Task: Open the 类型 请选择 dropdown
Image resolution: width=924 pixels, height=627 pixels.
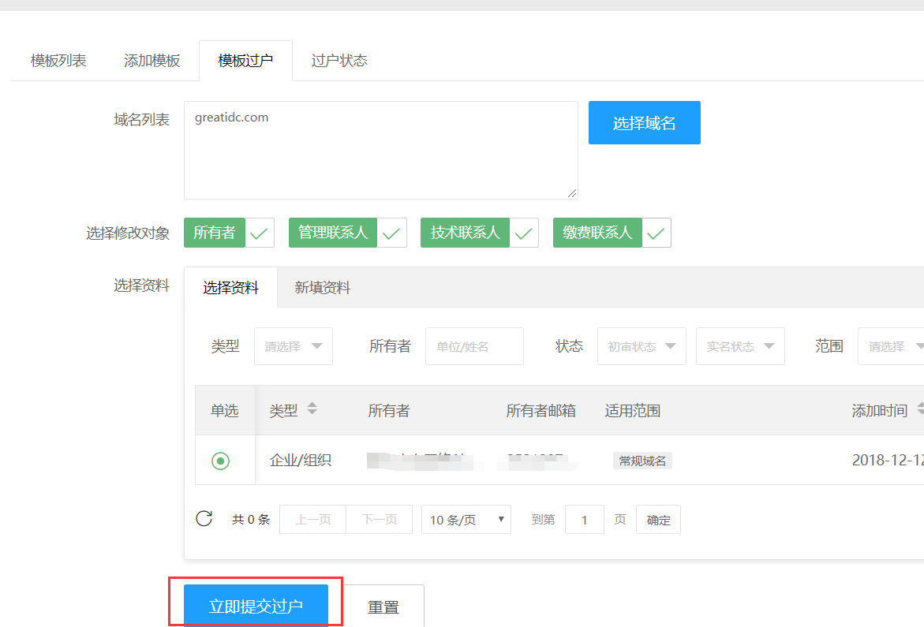Action: pyautogui.click(x=293, y=345)
